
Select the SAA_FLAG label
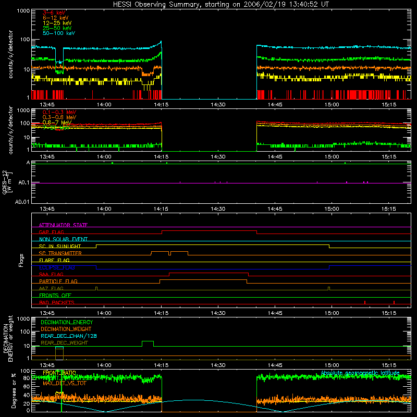pos(51,274)
